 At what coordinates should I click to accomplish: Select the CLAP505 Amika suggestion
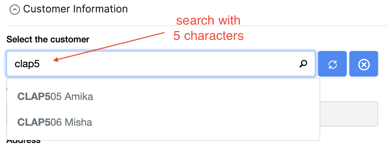coord(55,96)
